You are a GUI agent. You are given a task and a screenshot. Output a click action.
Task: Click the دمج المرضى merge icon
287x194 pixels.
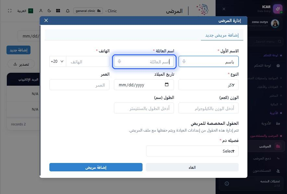(278, 158)
